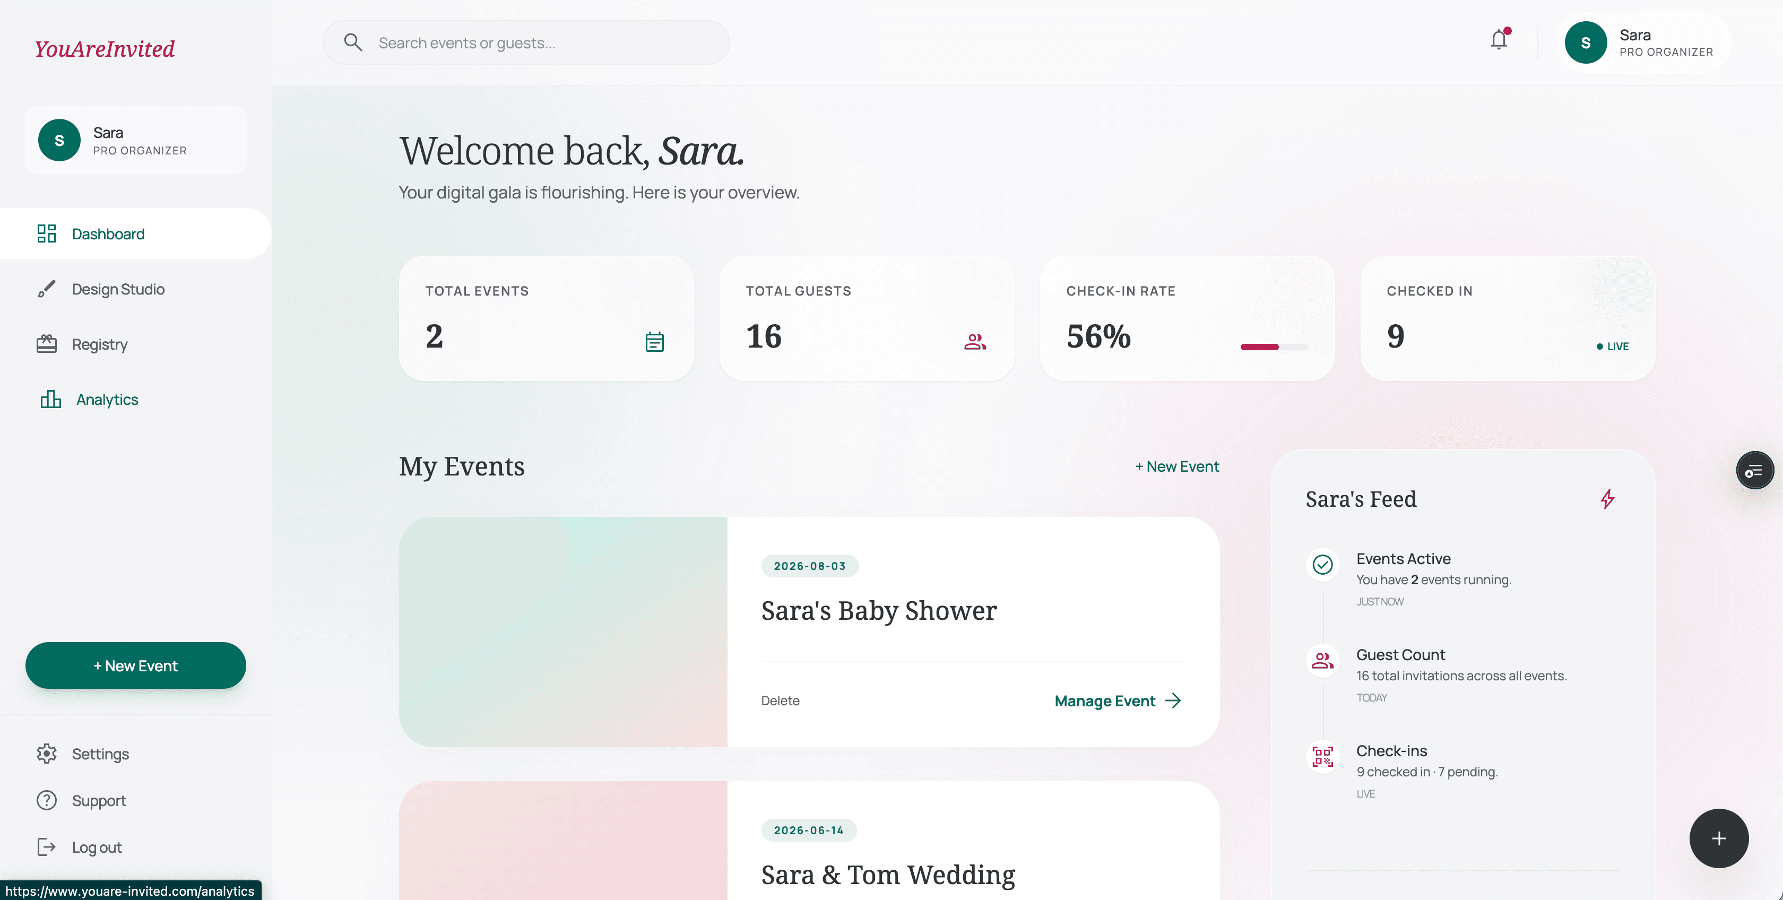Click the notification bell icon
Screen dimensions: 1783x900
pos(1499,40)
